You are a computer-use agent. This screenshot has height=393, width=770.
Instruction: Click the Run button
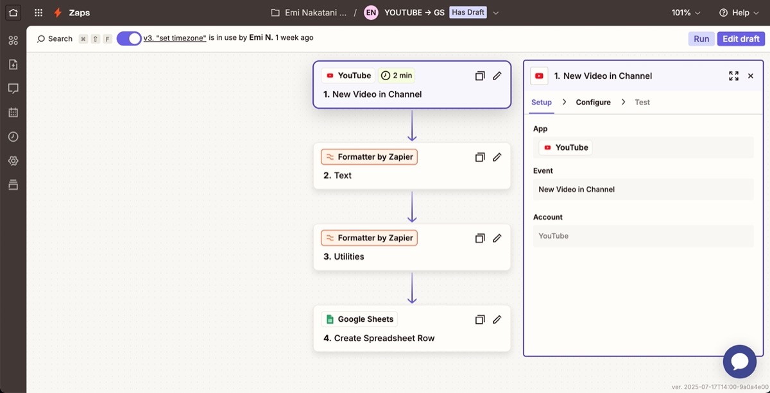pyautogui.click(x=701, y=38)
